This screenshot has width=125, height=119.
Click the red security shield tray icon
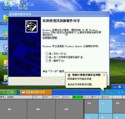click(x=104, y=92)
